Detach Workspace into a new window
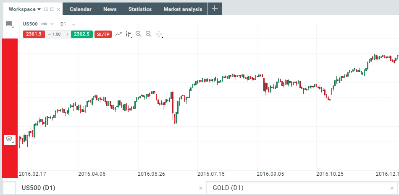Viewport: 399px width, 195px height. click(x=46, y=9)
